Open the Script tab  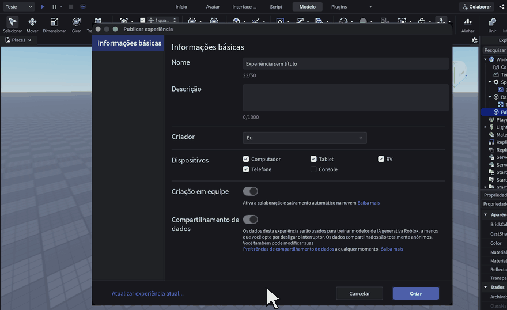(276, 7)
